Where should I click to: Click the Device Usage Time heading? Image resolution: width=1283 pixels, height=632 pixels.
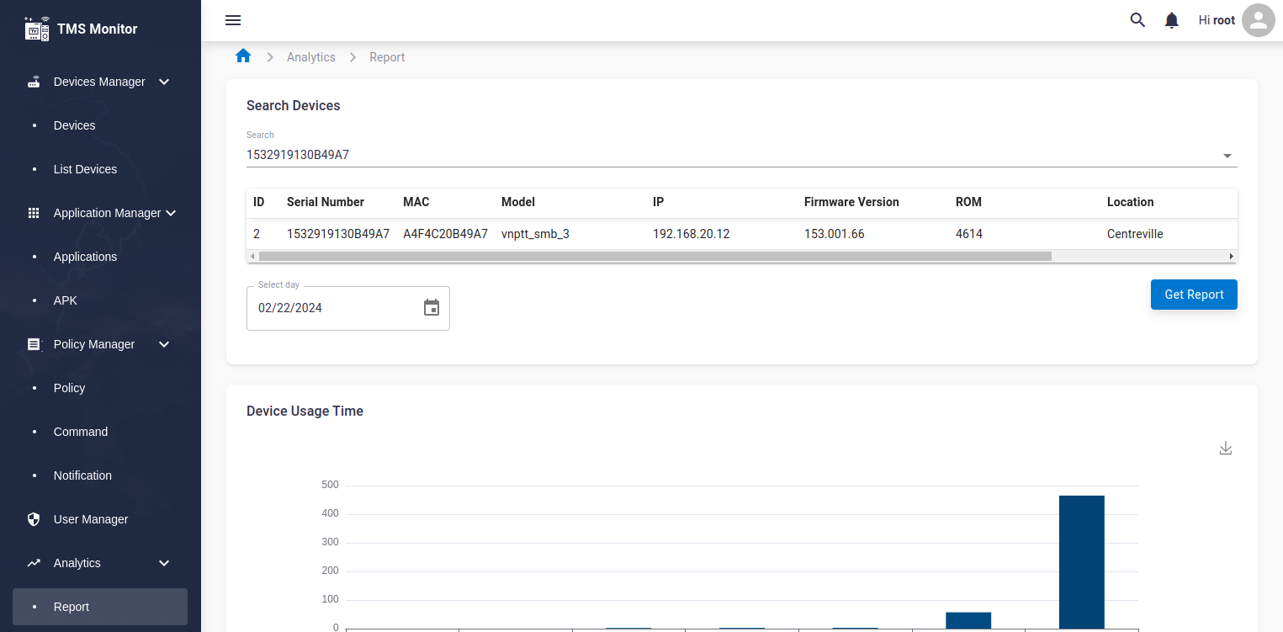click(x=305, y=412)
